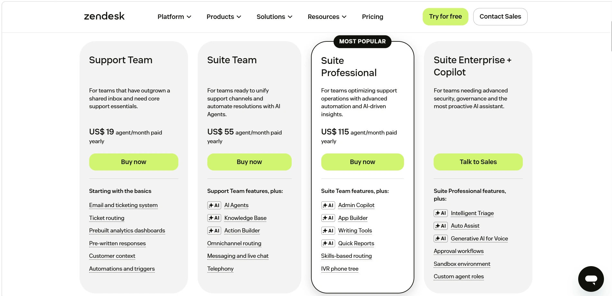The image size is (612, 296).
Task: Click the Support Team plan title
Action: [121, 60]
